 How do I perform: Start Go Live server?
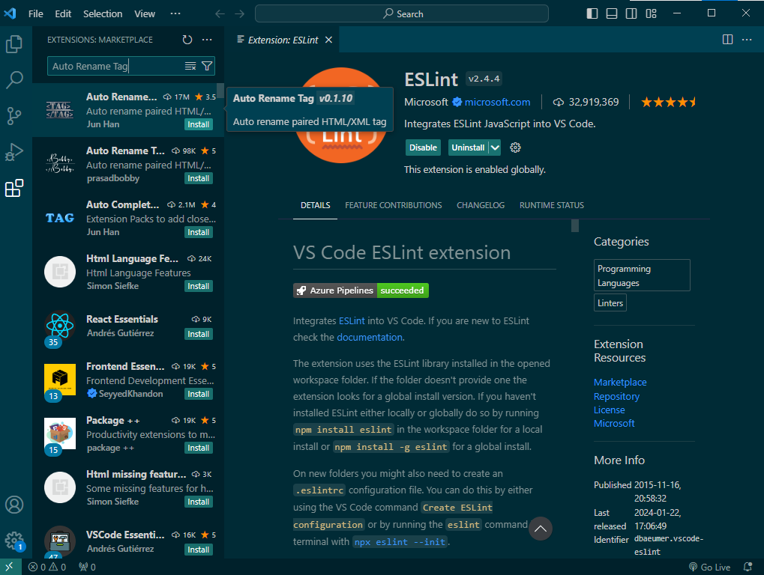(x=709, y=568)
